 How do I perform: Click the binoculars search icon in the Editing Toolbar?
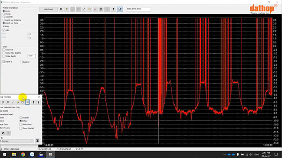point(3,133)
